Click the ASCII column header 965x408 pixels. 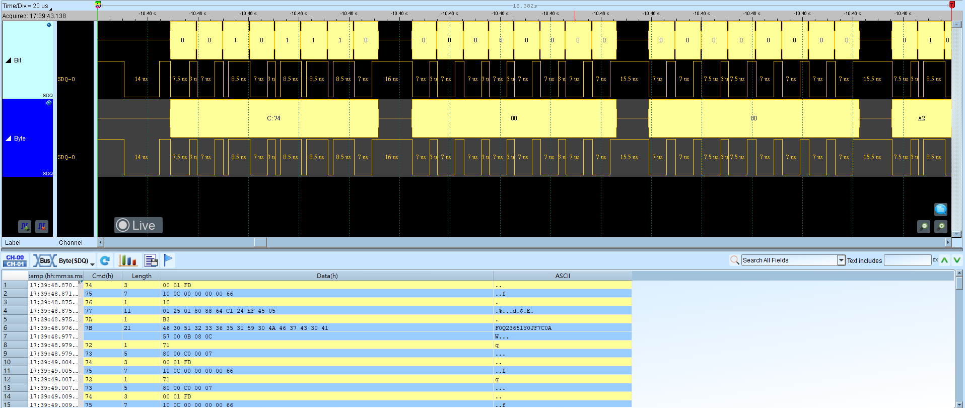tap(563, 276)
